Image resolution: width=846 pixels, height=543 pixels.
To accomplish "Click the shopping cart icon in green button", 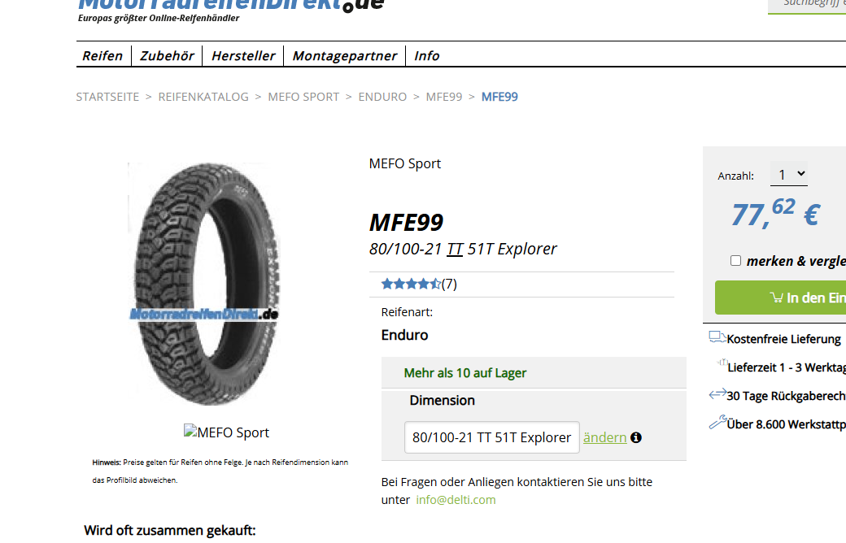I will pos(776,298).
